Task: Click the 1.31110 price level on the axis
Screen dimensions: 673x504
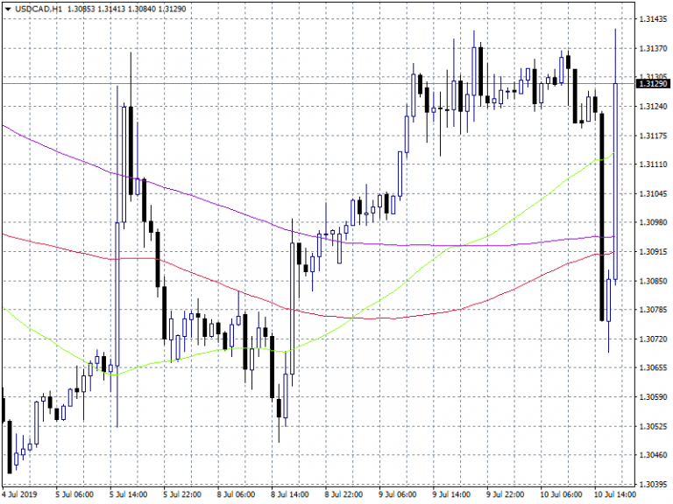Action: pos(653,164)
